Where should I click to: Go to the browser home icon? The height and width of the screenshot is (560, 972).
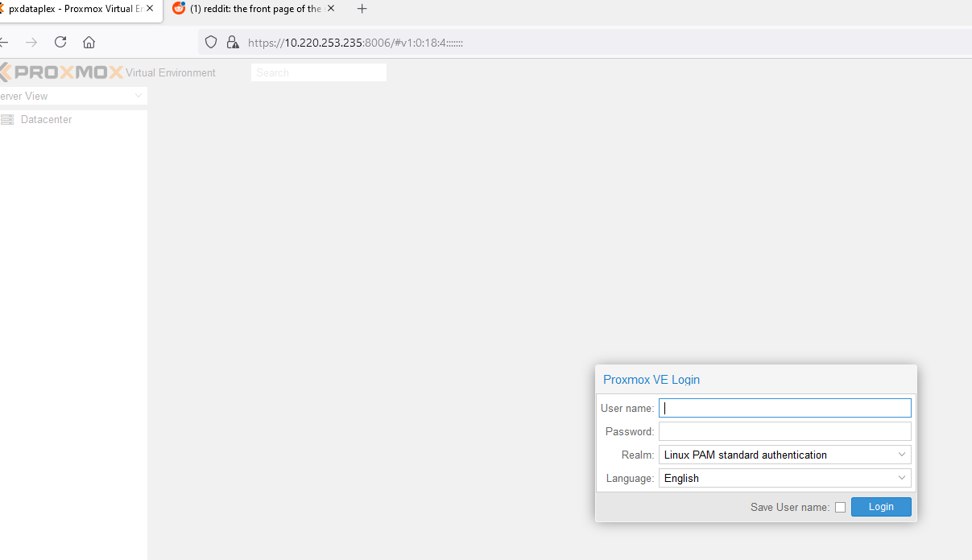point(89,42)
